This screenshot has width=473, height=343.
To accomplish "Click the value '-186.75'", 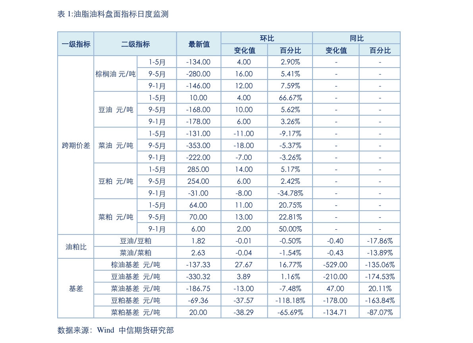I will pos(198,289).
